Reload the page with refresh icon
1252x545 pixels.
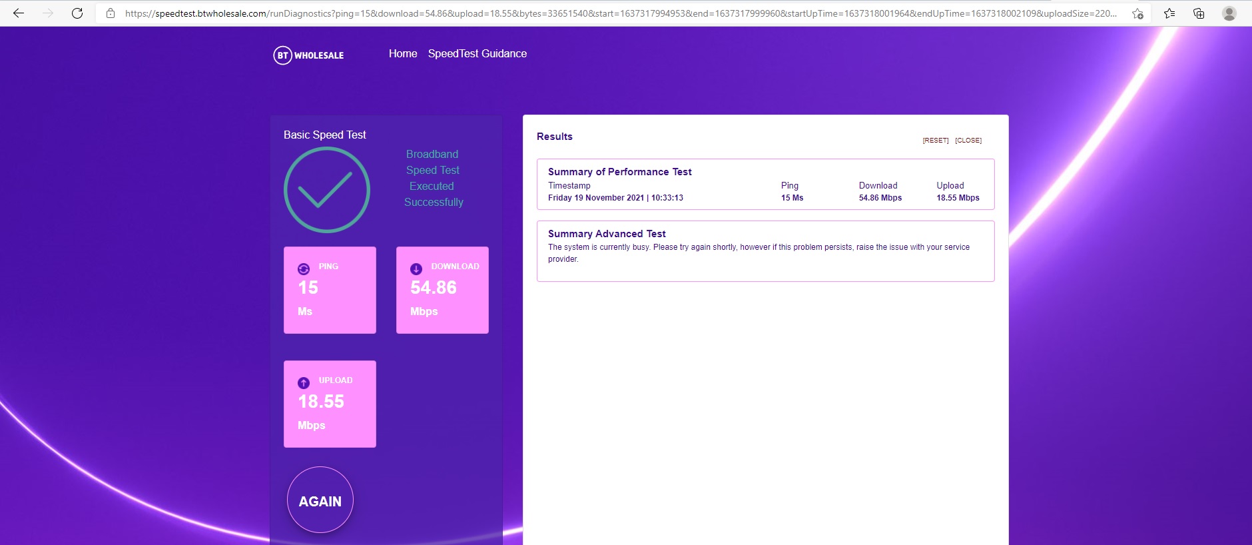tap(77, 13)
